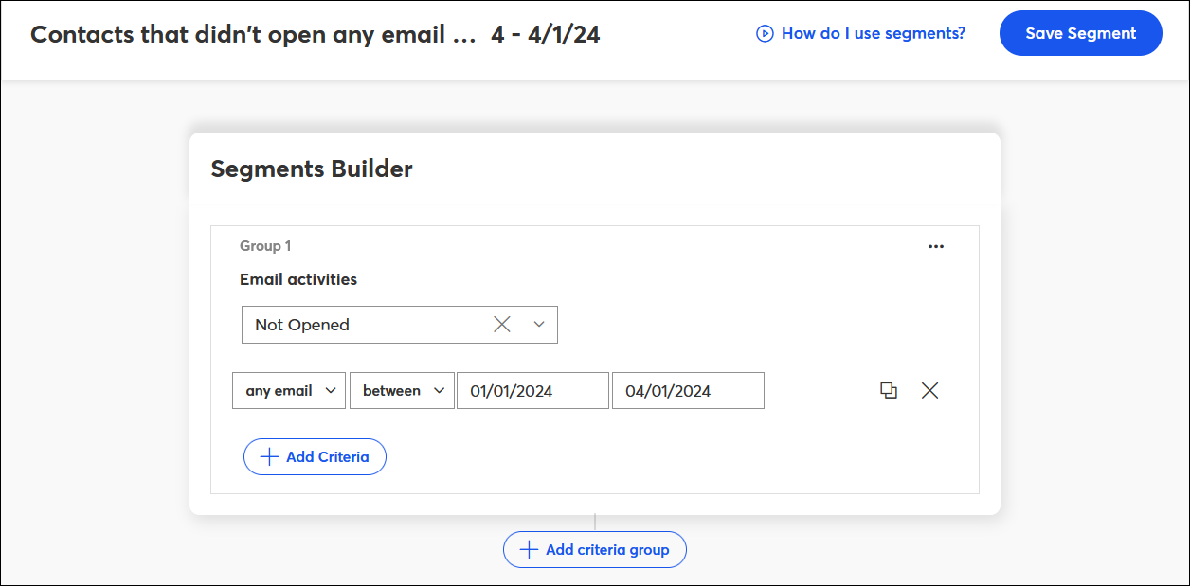
Task: Expand the Not Opened dropdown arrow
Action: click(539, 324)
